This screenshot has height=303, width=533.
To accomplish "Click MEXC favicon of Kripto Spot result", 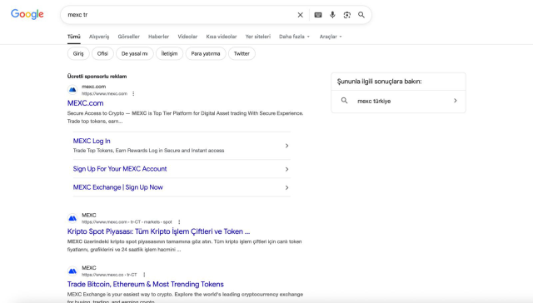I will click(x=72, y=218).
